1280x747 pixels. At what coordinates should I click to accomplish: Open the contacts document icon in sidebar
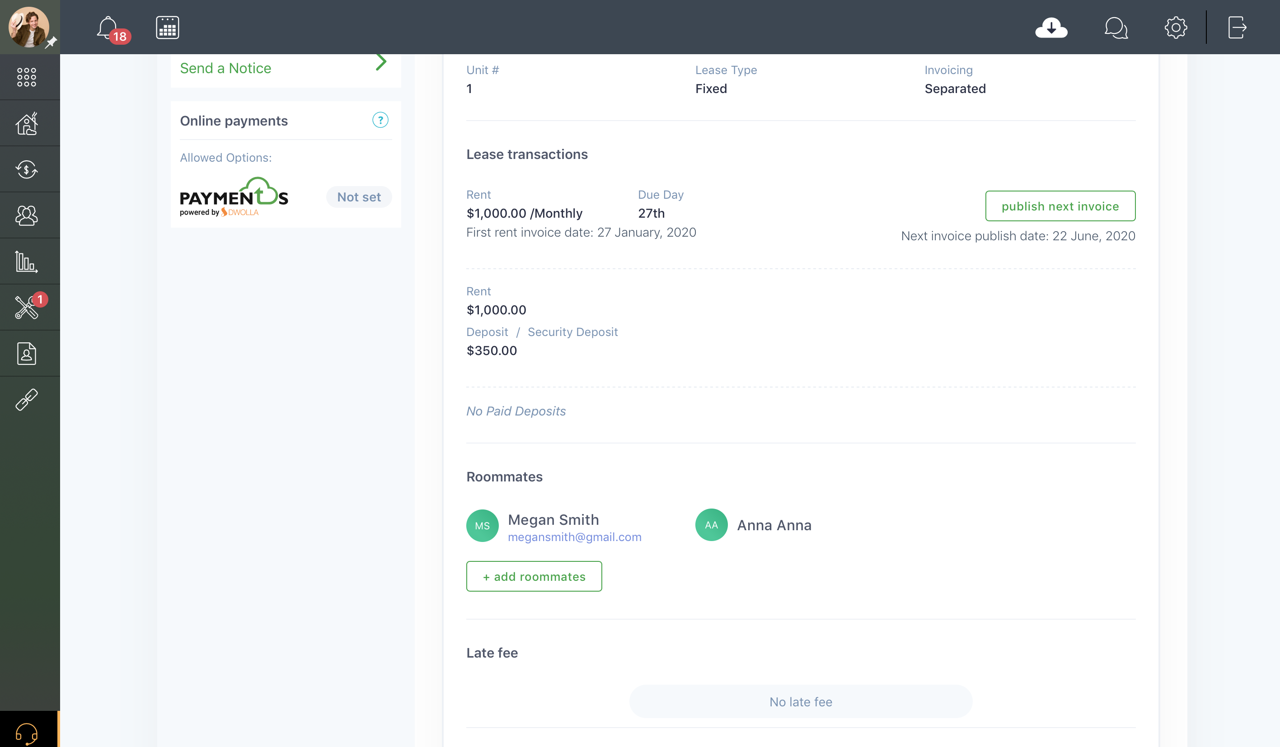[x=27, y=354]
